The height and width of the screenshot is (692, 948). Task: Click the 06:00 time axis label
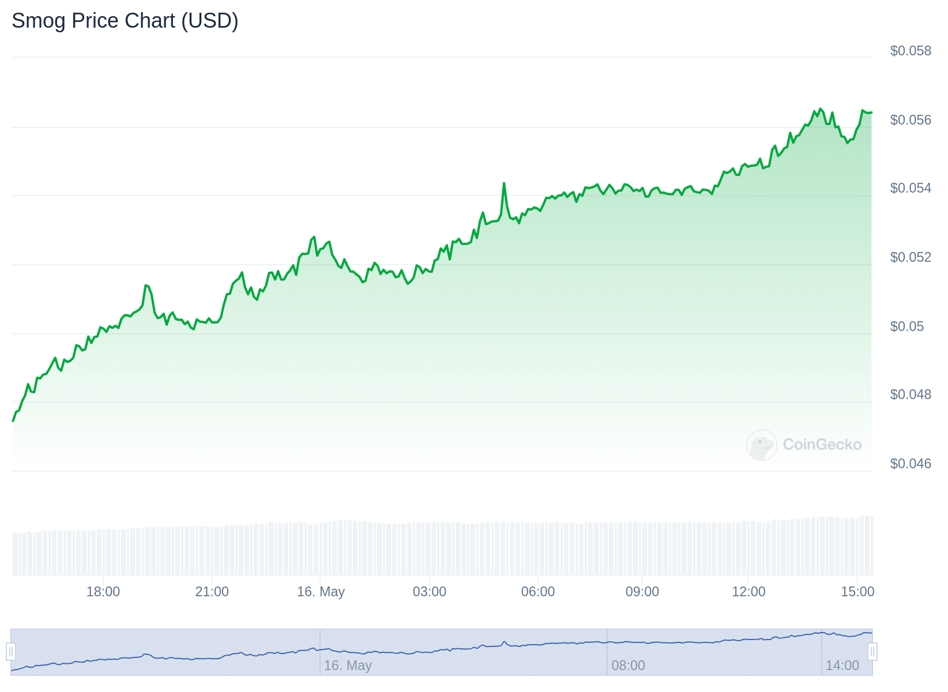coord(538,592)
